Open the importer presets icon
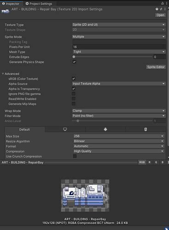Viewport: 169px width, 230px height. click(x=161, y=9)
